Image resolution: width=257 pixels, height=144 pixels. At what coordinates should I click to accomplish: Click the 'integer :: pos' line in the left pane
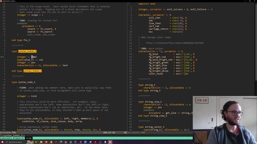click(26, 62)
